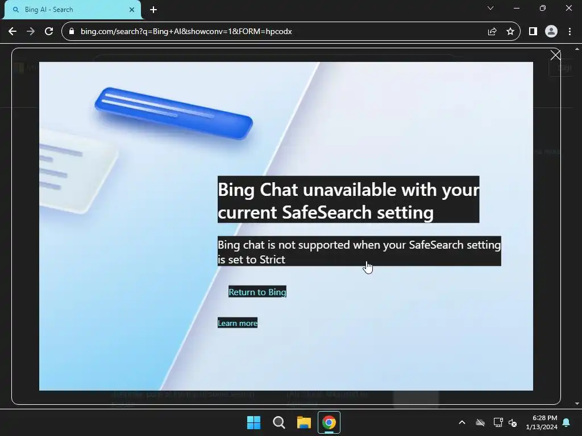Show hidden system tray icons
Screen dimensions: 582x436
pyautogui.click(x=462, y=422)
